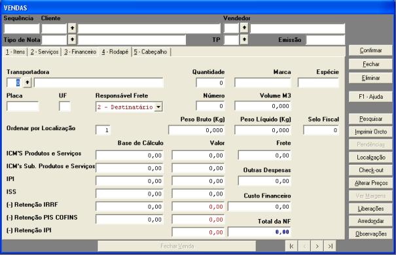
Task: Focus the Retenção IRRF Valor field
Action: (198, 207)
